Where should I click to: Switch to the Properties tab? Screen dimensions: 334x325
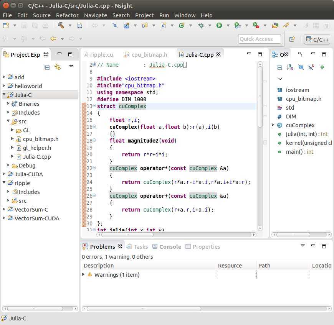[203, 247]
